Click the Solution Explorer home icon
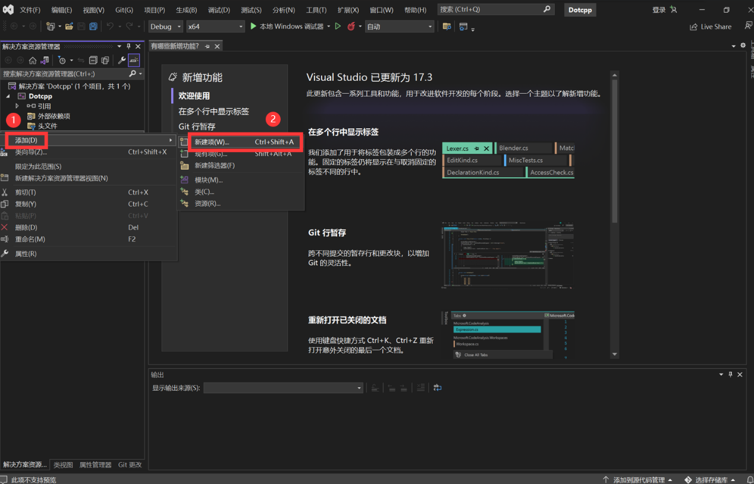This screenshot has height=484, width=754. [x=33, y=60]
